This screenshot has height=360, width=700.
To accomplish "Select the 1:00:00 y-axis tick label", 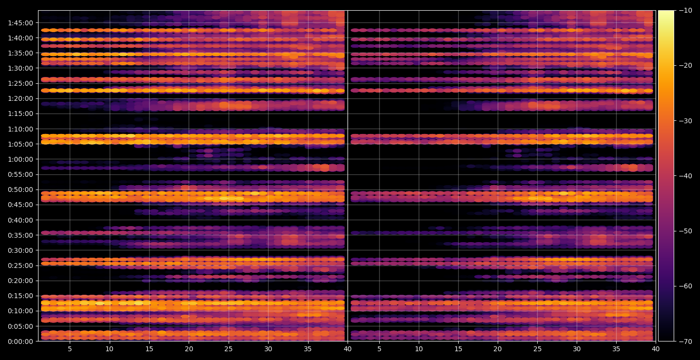I will tap(20, 159).
